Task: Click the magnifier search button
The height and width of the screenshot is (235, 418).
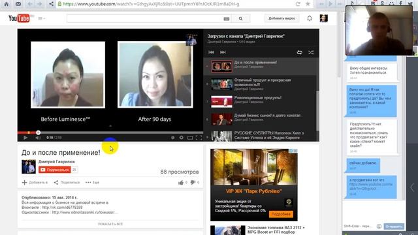Action: click(241, 18)
